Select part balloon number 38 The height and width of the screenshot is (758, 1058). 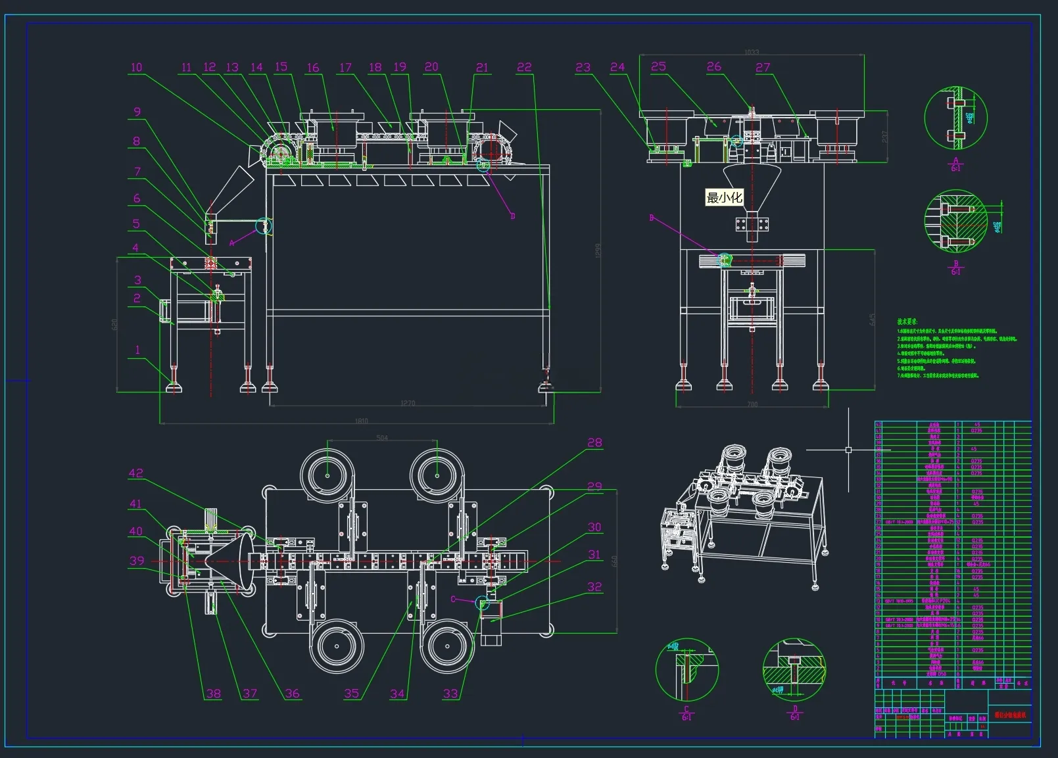[x=214, y=694]
